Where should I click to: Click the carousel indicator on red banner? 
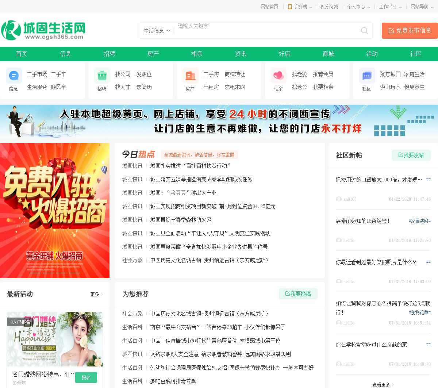click(x=55, y=273)
